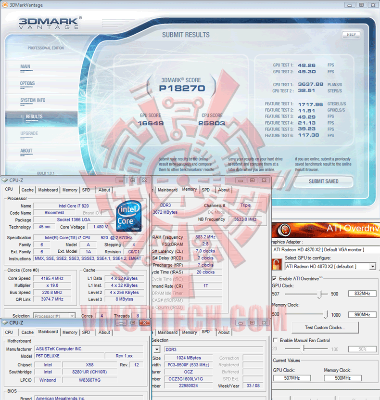Click the OCZ3G1600LV1G part number
380x400 pixels.
[x=188, y=379]
